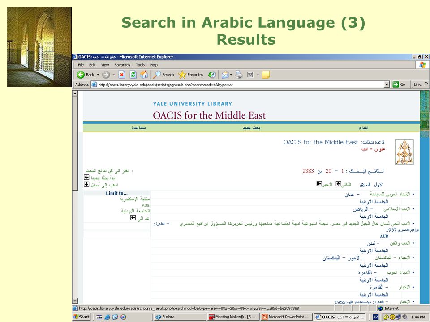Switch to Meeting Maker taskbar button
This screenshot has width=430, height=322.
(x=232, y=317)
